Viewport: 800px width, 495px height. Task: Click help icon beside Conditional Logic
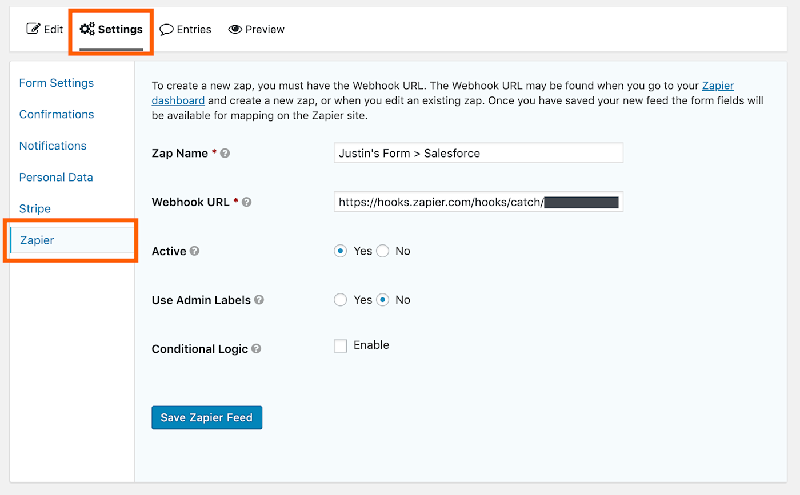coord(256,348)
